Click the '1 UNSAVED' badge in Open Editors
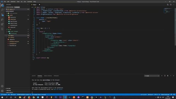Image resolution: width=176 pixels, height=99 pixels. [17, 7]
